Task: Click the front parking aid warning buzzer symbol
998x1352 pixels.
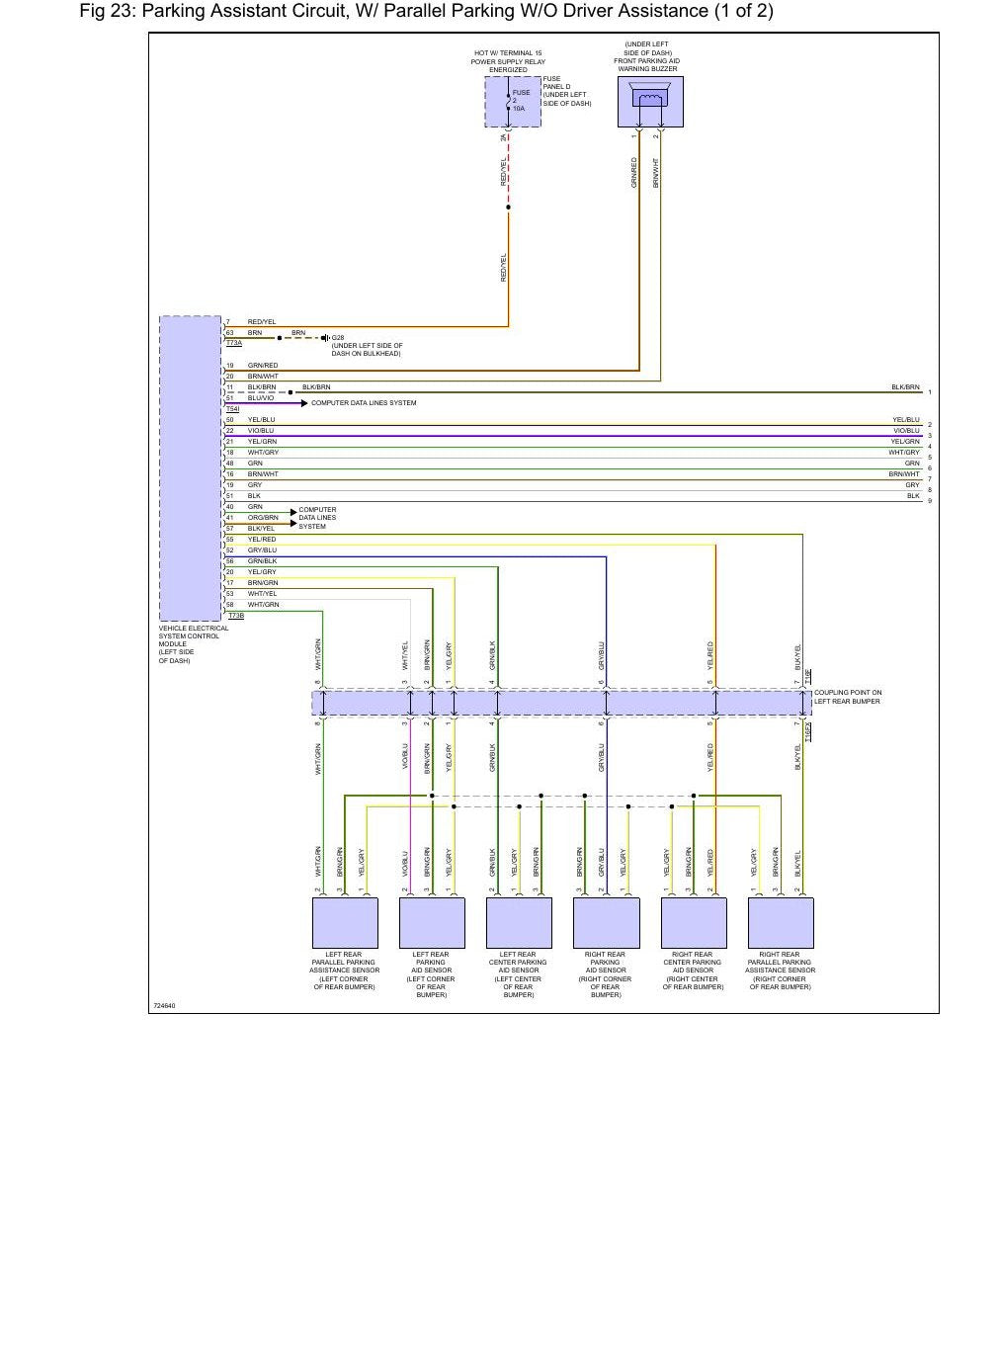Action: click(650, 102)
